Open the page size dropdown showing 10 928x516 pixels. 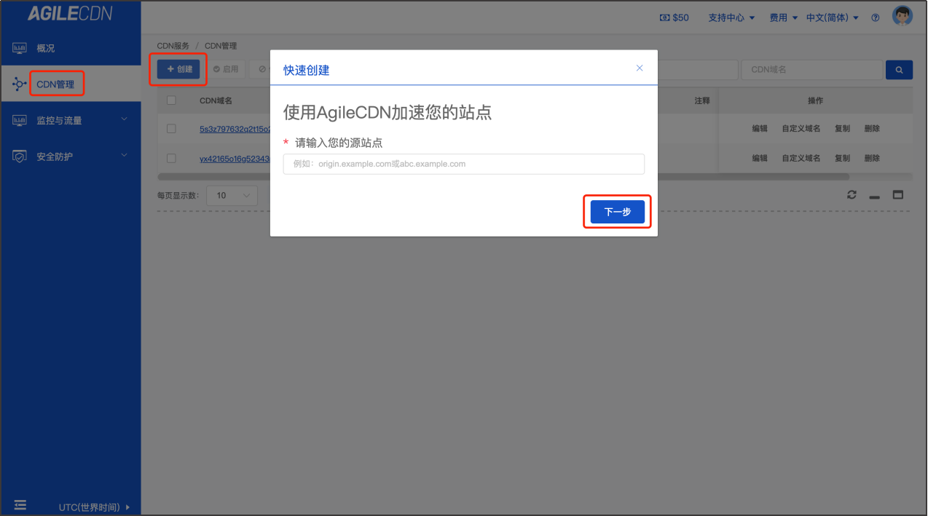[x=232, y=195]
